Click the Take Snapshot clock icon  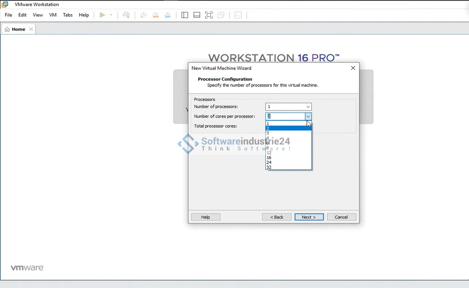[144, 15]
